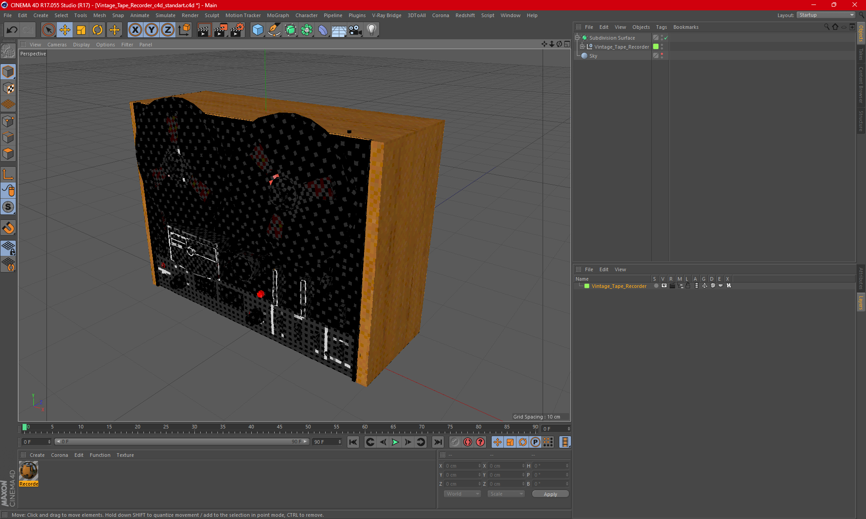866x519 pixels.
Task: Select the Rotate tool icon
Action: 97,30
